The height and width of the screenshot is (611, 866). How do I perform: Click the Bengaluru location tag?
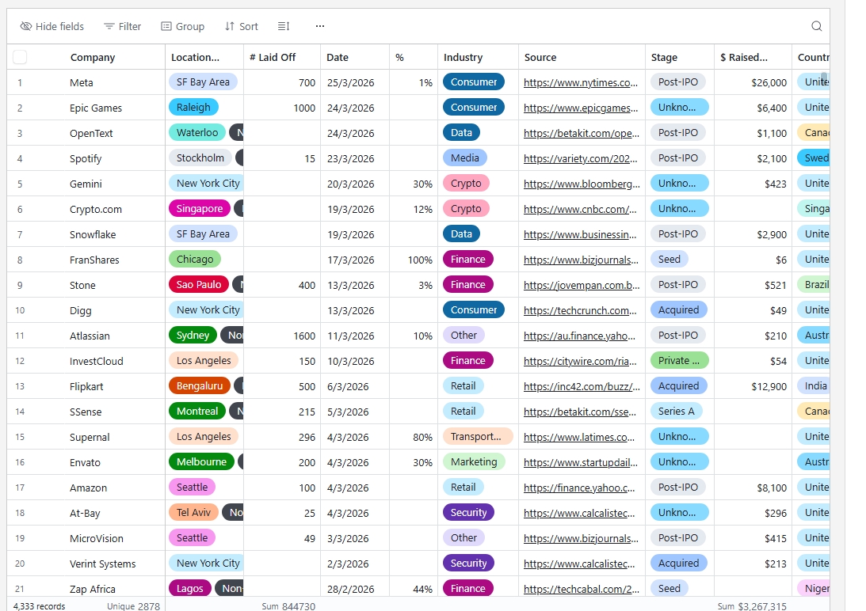(200, 386)
